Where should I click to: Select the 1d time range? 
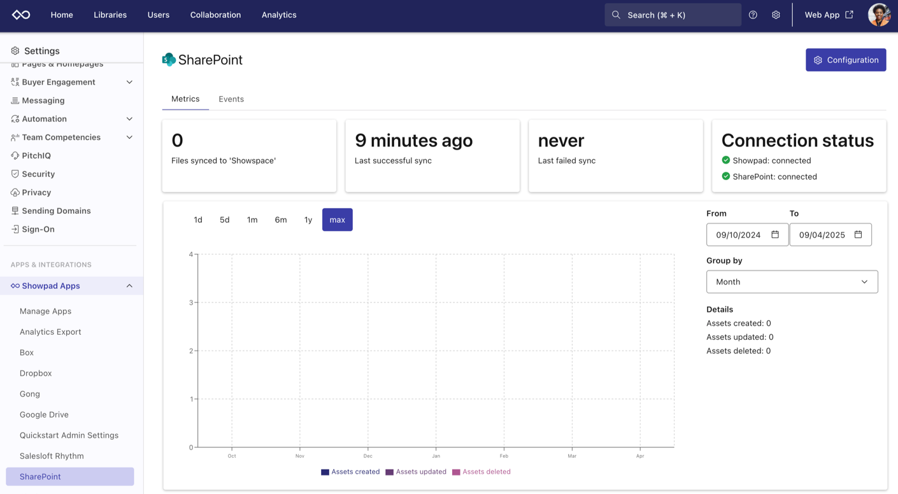(198, 220)
